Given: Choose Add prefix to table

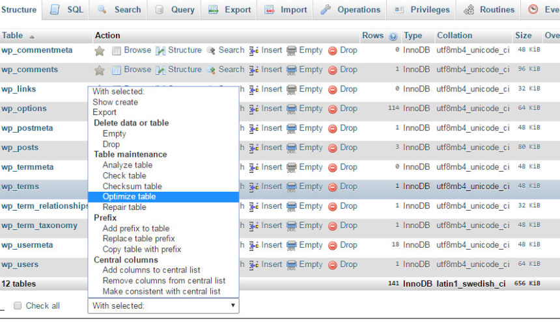Looking at the screenshot, I should 136,228.
